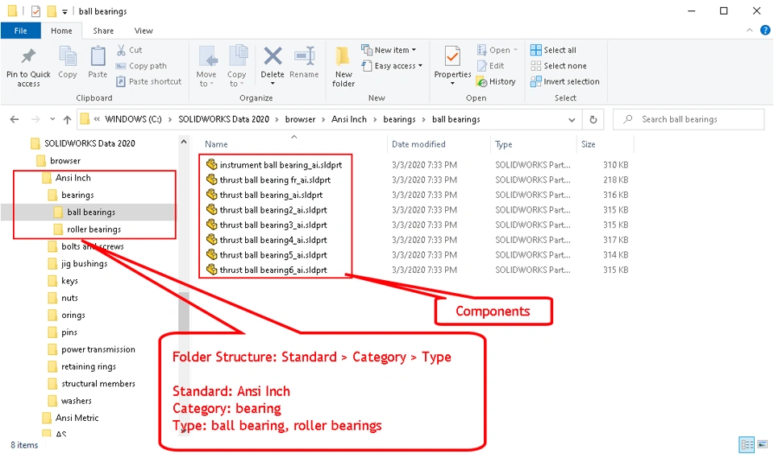Viewport: 774px width, 458px height.
Task: Click the Paste clipboard icon
Action: [98, 56]
